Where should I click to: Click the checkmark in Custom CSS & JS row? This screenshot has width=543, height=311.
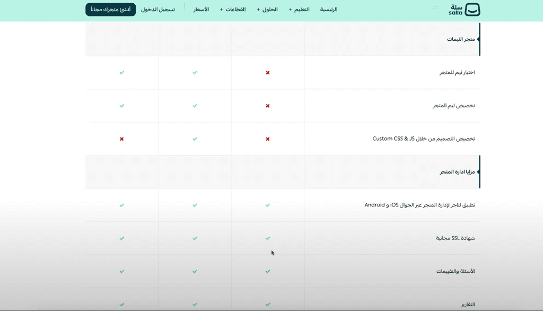tap(195, 139)
